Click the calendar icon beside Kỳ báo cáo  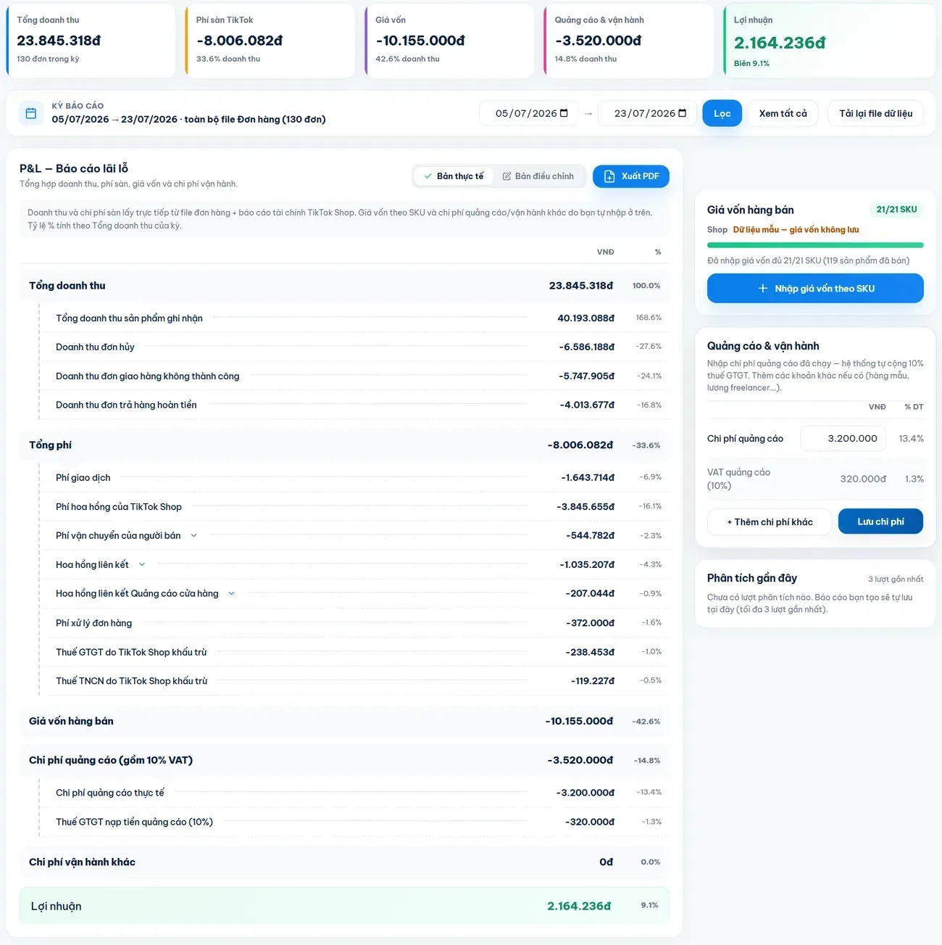30,113
